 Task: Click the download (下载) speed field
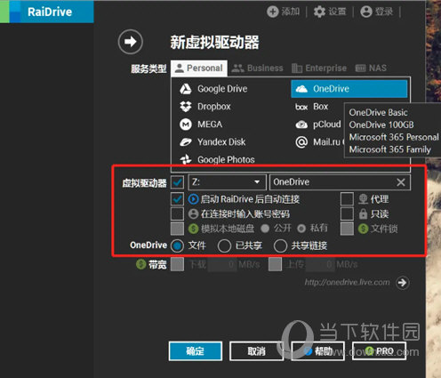point(222,264)
